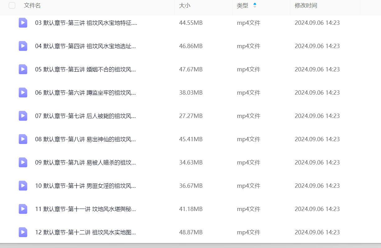This screenshot has height=248, width=381.
Task: Open file 07 第七讲 后人被毙的祖坟风
Action: [85, 116]
